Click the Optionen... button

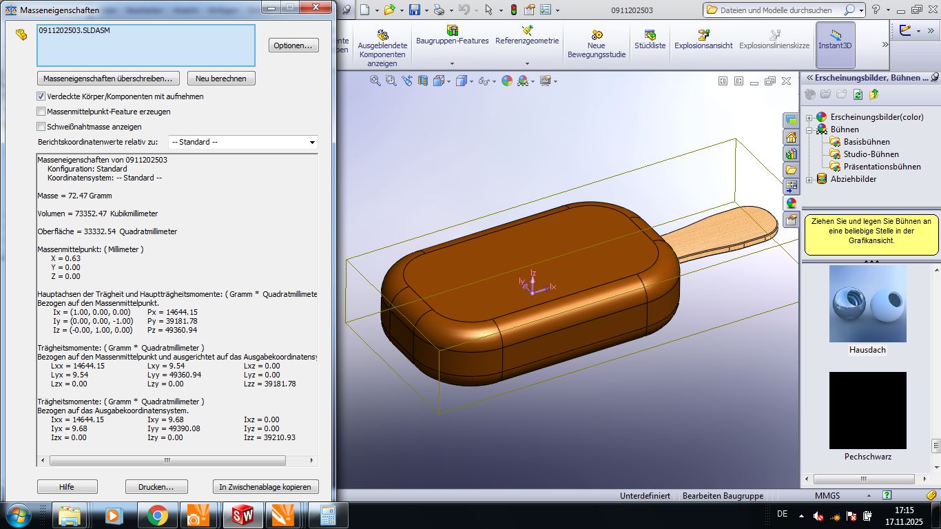(293, 45)
